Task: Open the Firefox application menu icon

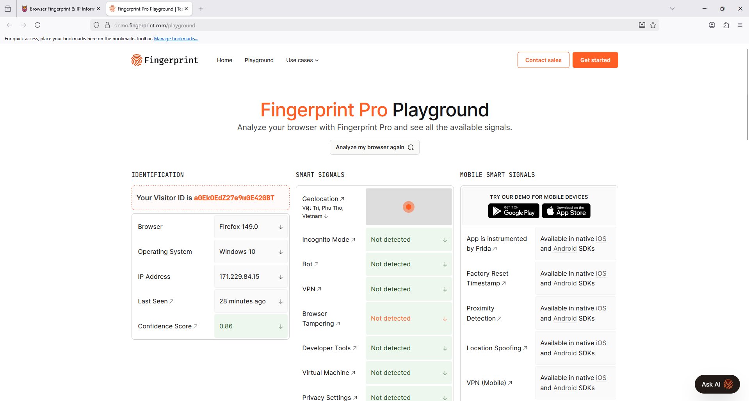Action: (740, 25)
